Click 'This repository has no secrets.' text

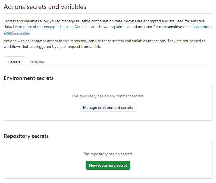click(x=108, y=154)
